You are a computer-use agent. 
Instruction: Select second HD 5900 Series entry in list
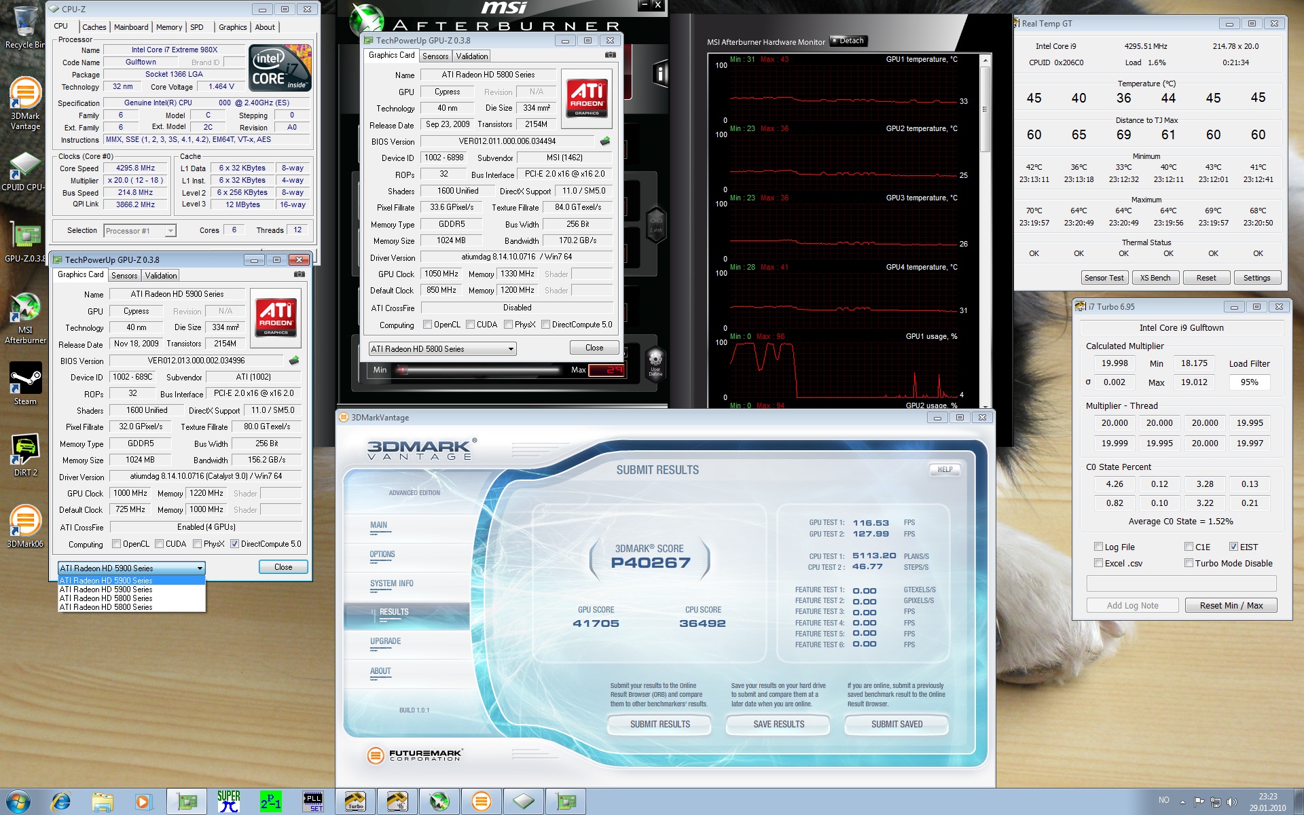(x=132, y=590)
